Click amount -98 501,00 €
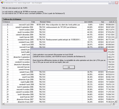Screen dimensions: 119x109 41,25
